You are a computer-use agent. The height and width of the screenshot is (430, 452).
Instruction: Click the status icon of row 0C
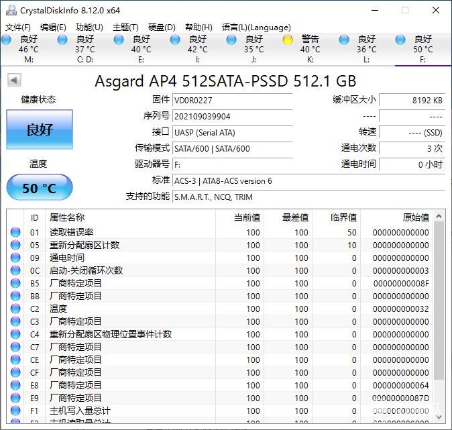15,270
